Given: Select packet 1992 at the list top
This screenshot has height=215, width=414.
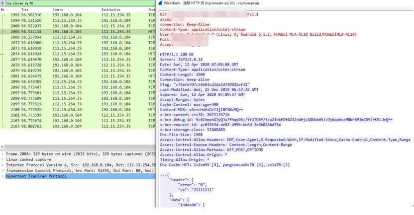Looking at the screenshot, I should click(78, 15).
